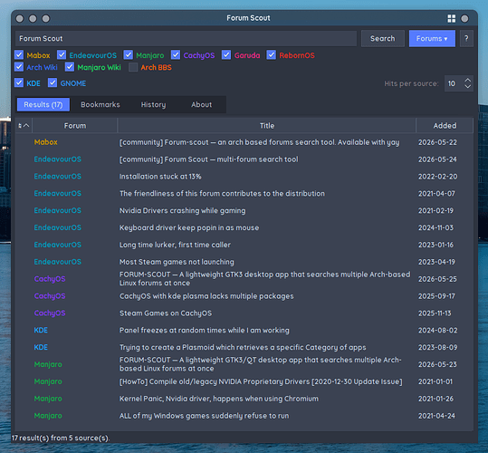Viewport: 488px width, 453px height.
Task: Uncheck the Garuda checkbox
Action: click(226, 55)
